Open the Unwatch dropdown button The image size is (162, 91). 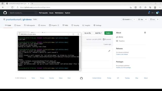coord(127,19)
